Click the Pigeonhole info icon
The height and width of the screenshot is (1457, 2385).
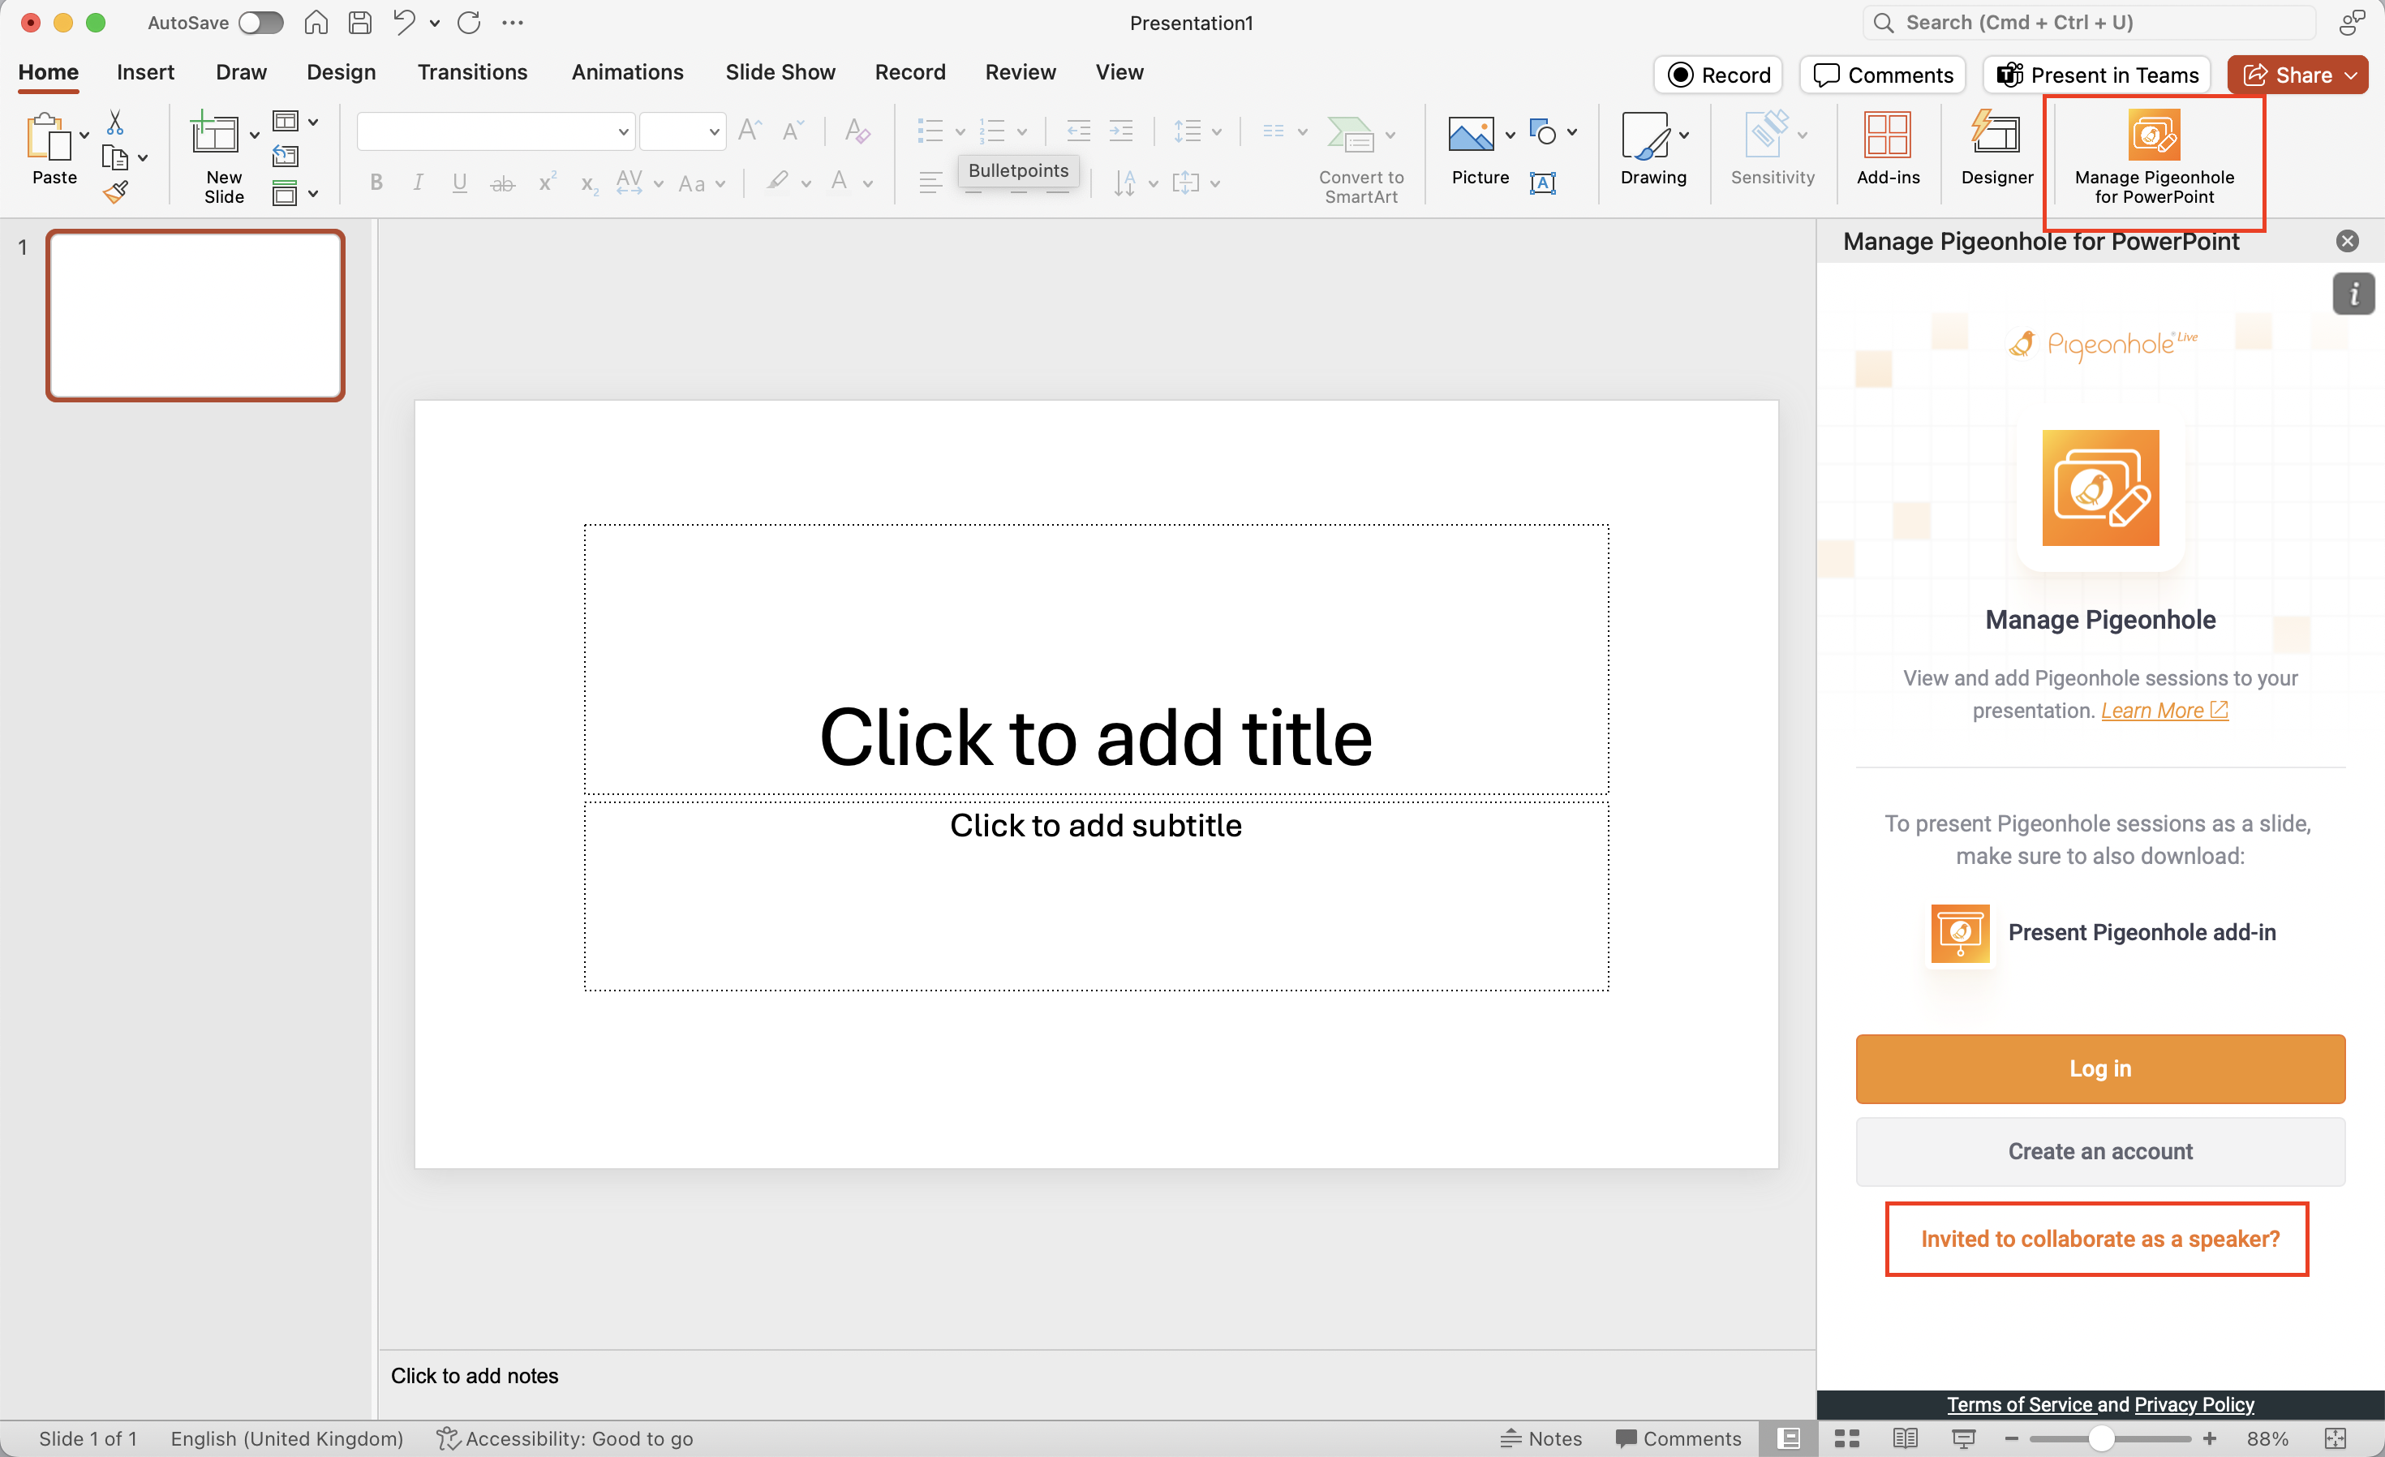pyautogui.click(x=2353, y=294)
